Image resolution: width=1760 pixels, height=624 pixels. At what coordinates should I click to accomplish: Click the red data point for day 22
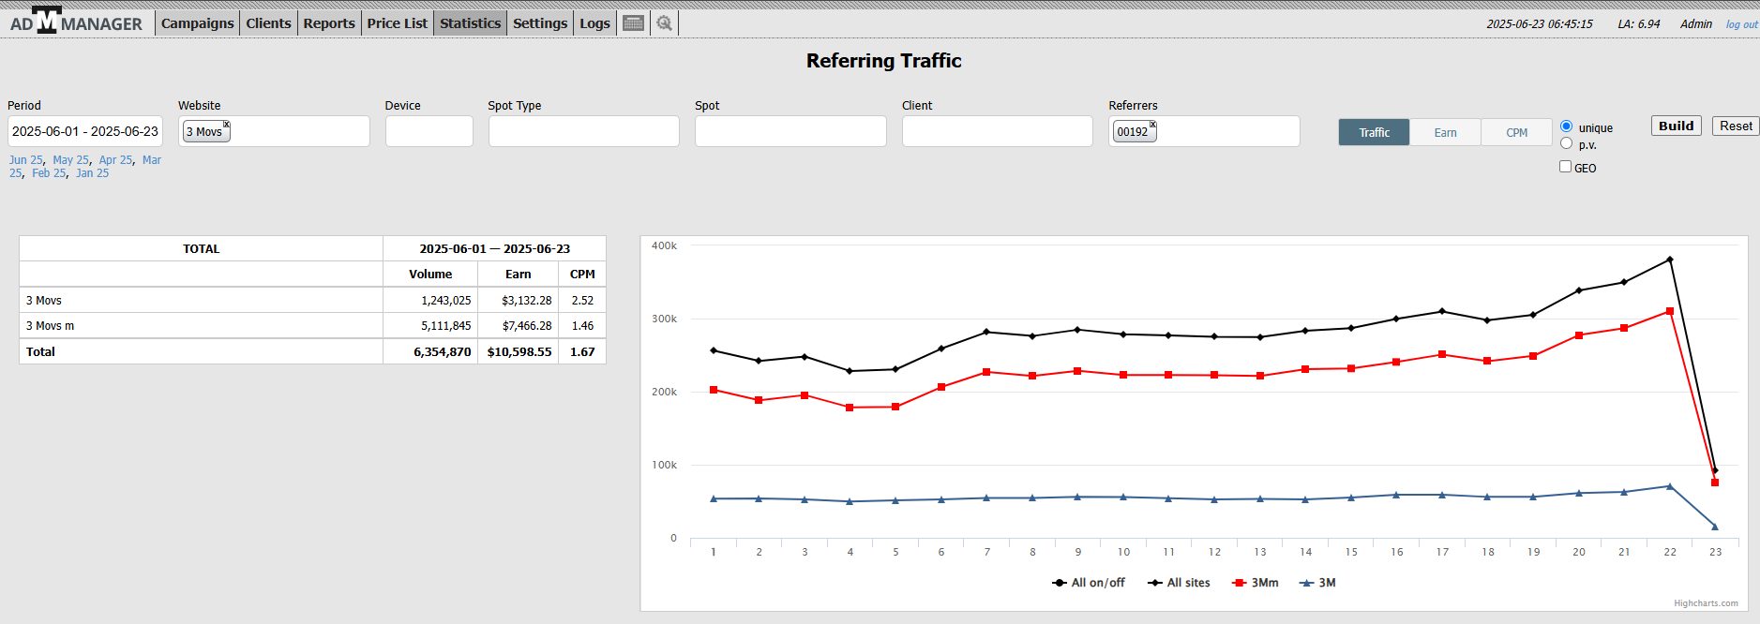pyautogui.click(x=1669, y=311)
